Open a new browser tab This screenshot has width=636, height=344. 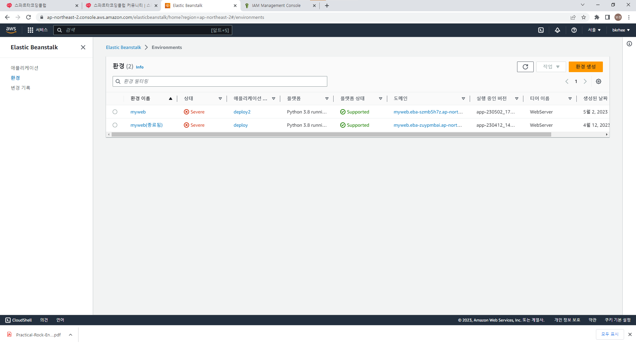click(x=327, y=6)
